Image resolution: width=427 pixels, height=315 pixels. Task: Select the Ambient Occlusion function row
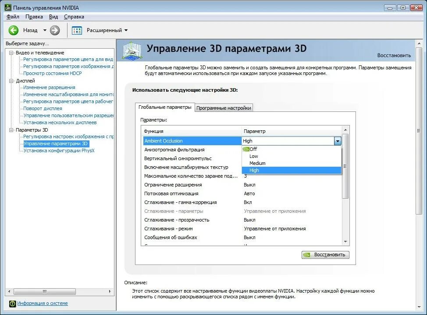(x=192, y=141)
